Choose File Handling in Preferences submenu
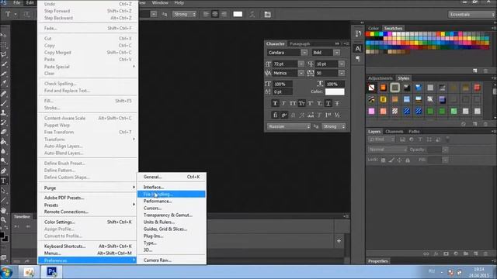This screenshot has width=497, height=279. coord(171,195)
